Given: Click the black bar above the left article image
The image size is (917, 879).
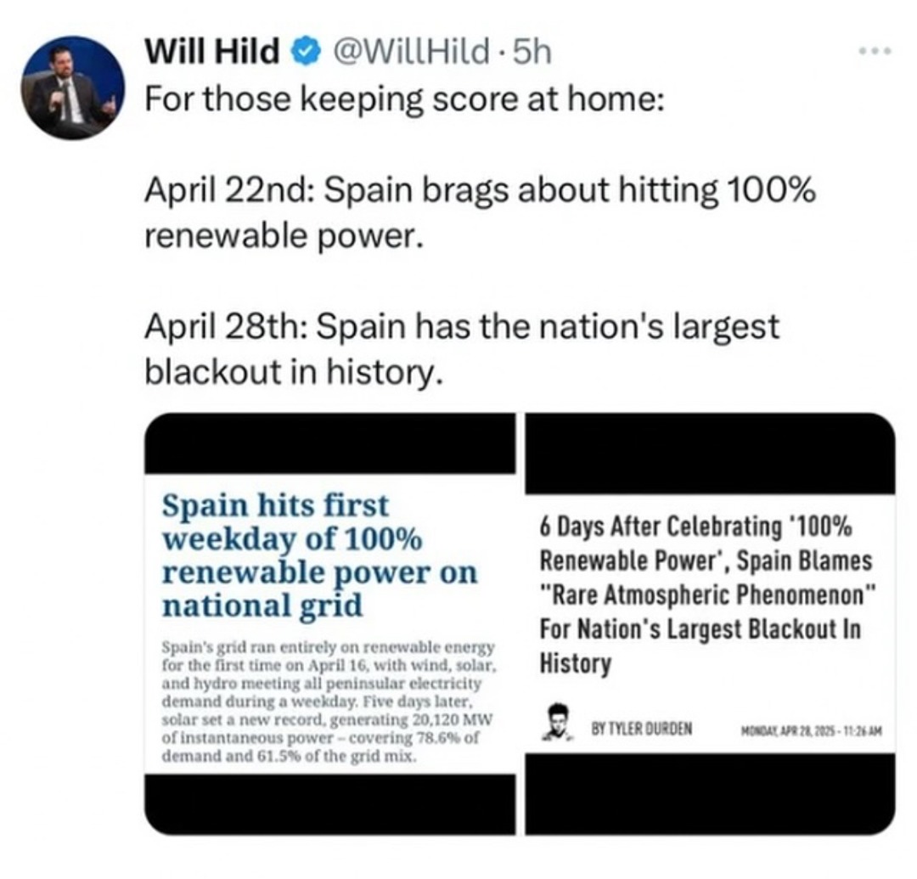Looking at the screenshot, I should pos(329,445).
